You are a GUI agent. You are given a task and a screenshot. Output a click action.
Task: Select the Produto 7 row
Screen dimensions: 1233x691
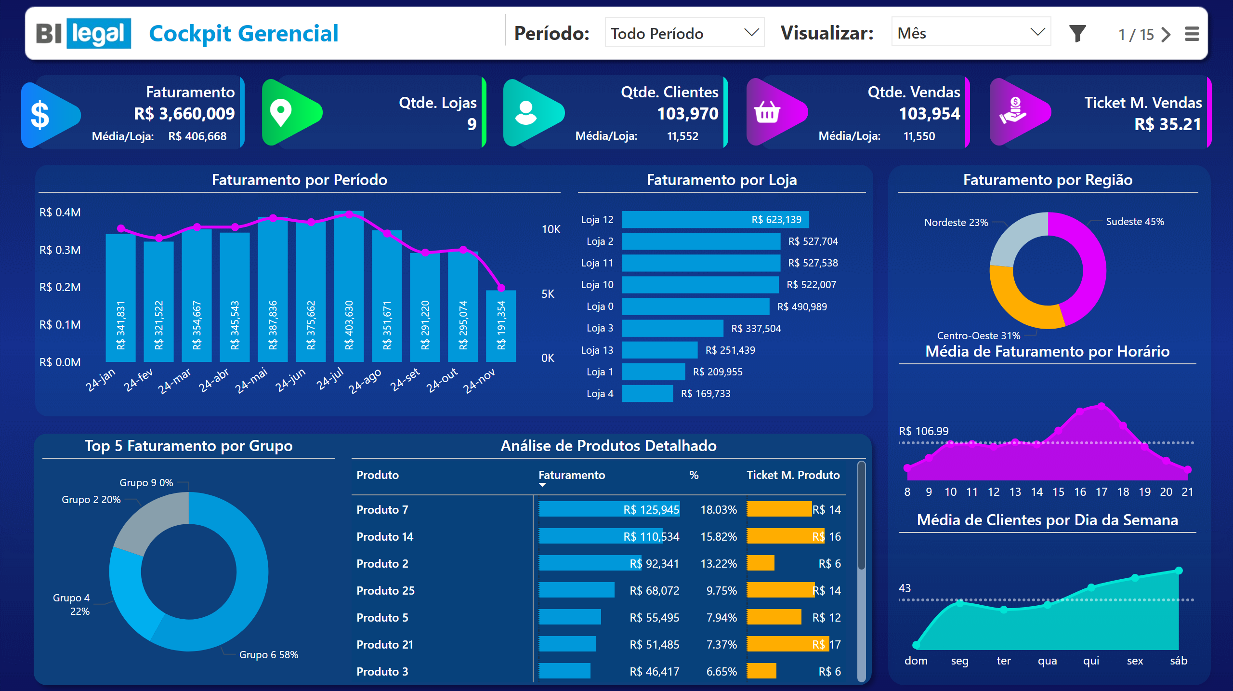(x=382, y=510)
